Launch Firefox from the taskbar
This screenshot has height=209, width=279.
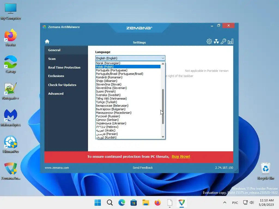pos(158,202)
